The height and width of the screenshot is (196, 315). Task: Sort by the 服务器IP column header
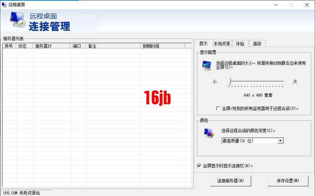[52, 46]
